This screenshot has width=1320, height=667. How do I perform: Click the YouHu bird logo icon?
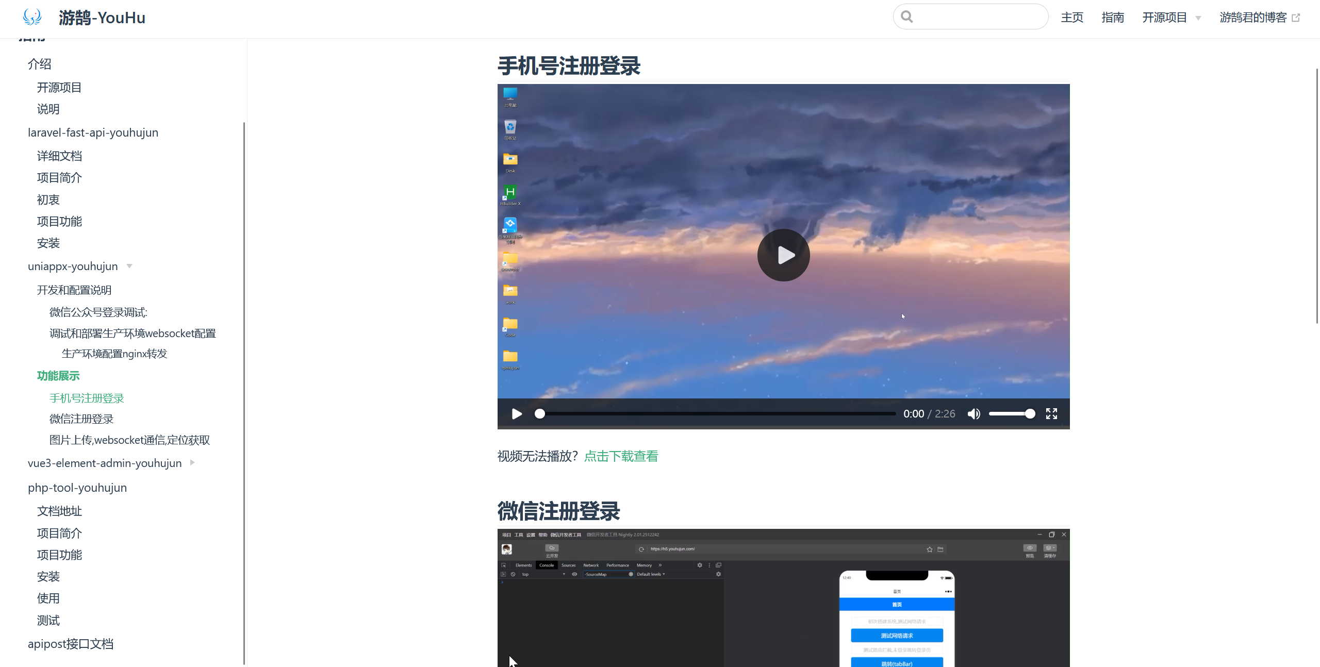[x=32, y=17]
